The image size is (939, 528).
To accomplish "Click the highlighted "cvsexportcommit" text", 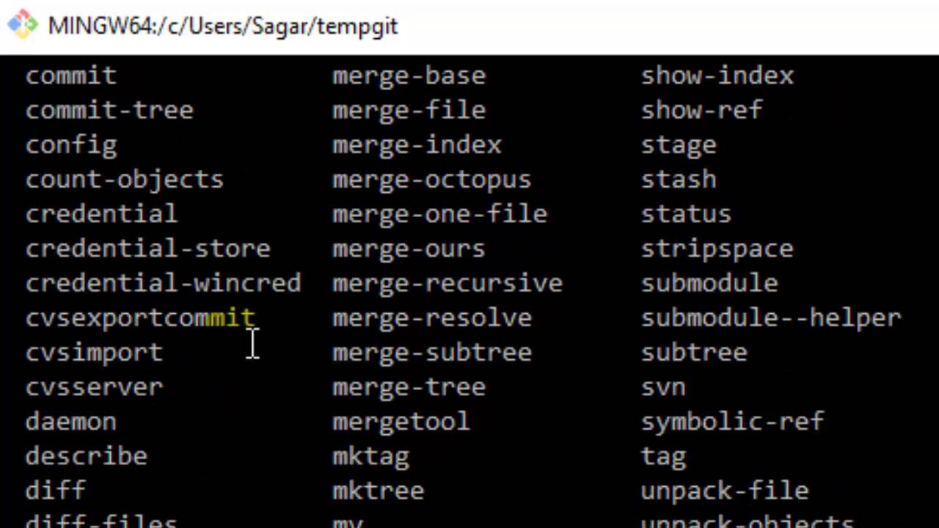I will tap(140, 318).
